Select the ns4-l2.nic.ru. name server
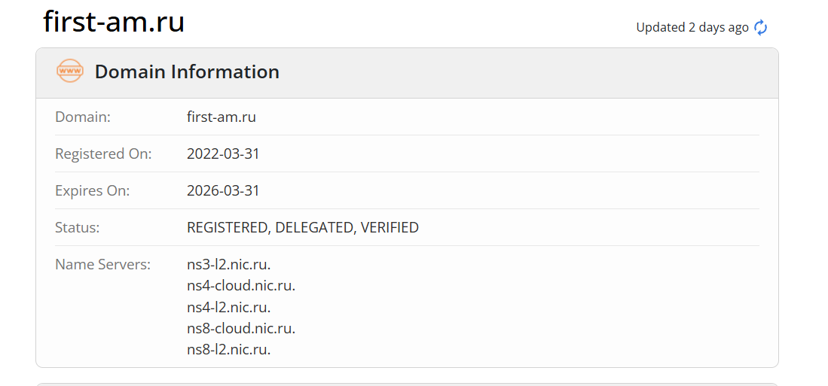Screen dimensions: 828x386 [229, 307]
